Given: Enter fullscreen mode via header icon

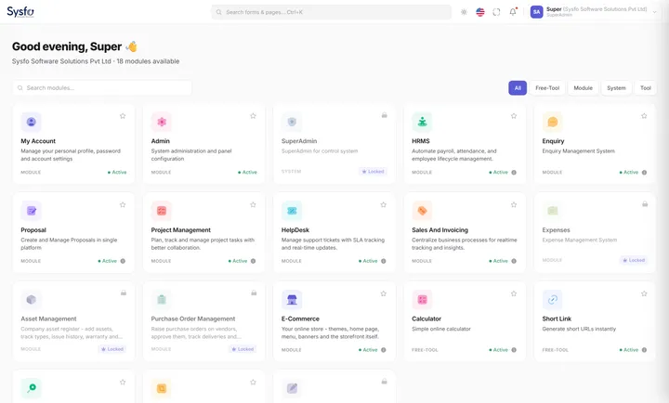Looking at the screenshot, I should click(x=496, y=12).
